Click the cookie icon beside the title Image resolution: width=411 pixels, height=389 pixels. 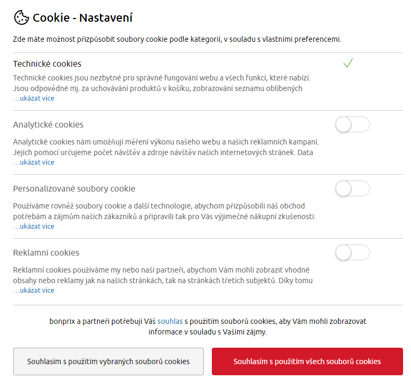(x=22, y=17)
